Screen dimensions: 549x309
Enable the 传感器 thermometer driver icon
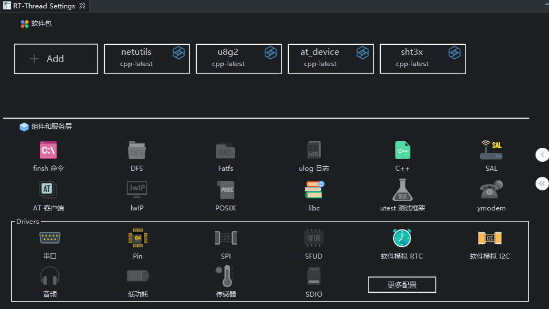tap(226, 276)
